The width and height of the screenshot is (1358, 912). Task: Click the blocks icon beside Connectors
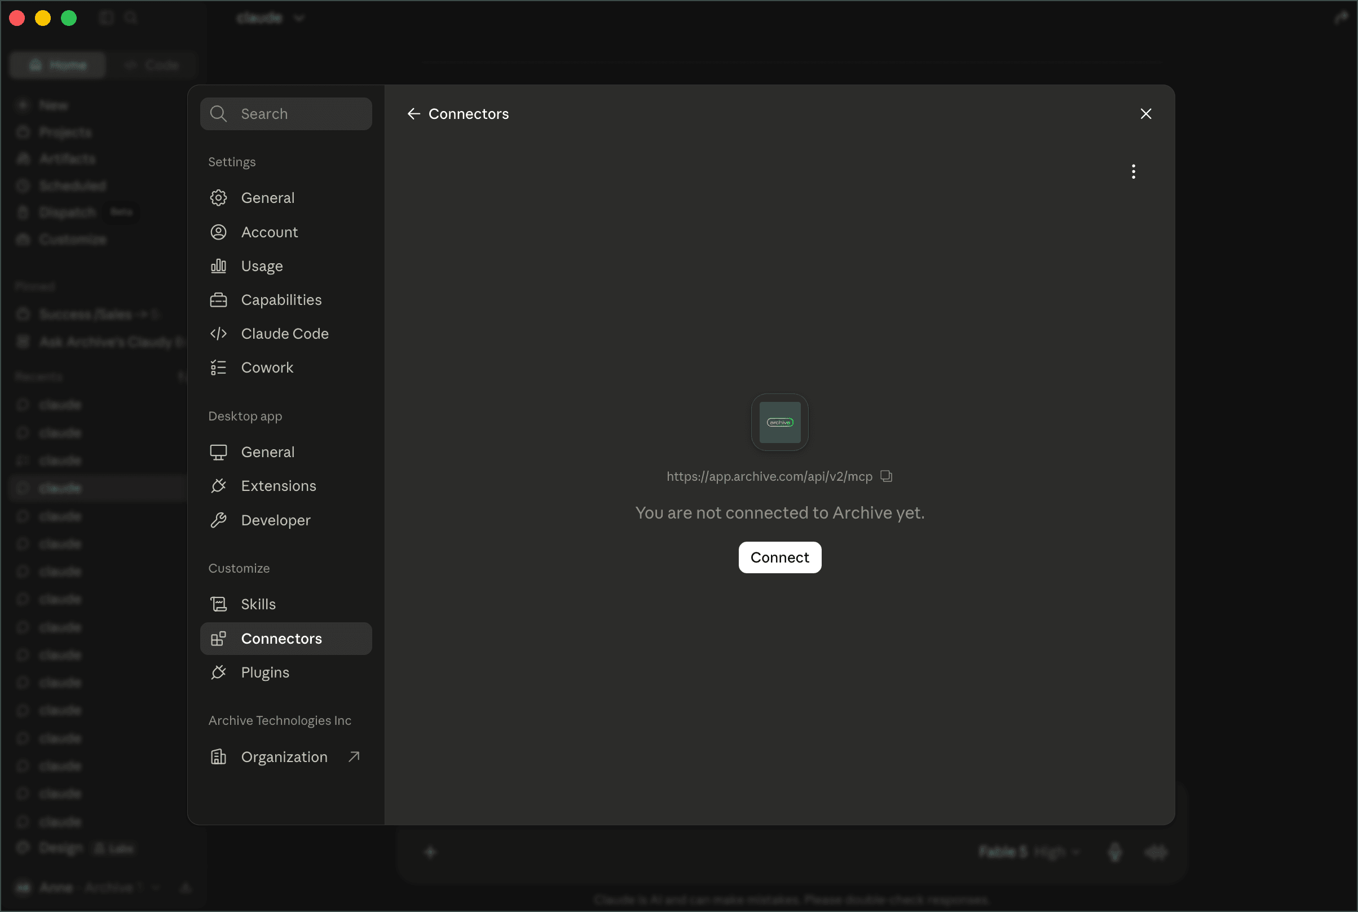click(x=218, y=639)
